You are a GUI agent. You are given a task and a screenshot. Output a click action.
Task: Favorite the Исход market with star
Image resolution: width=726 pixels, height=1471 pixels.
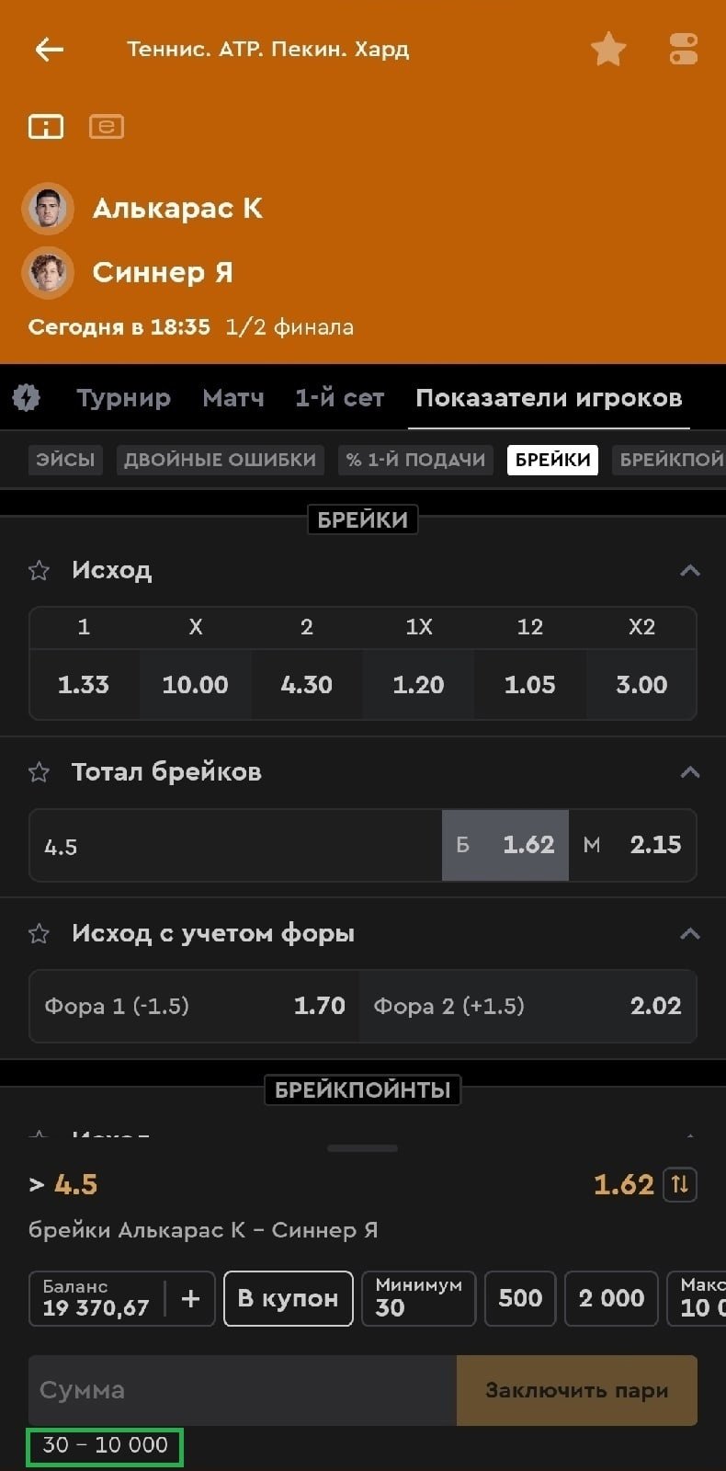point(39,571)
